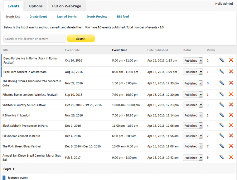Switch to the Options tab
Screen dimensions: 237x180
pos(36,6)
